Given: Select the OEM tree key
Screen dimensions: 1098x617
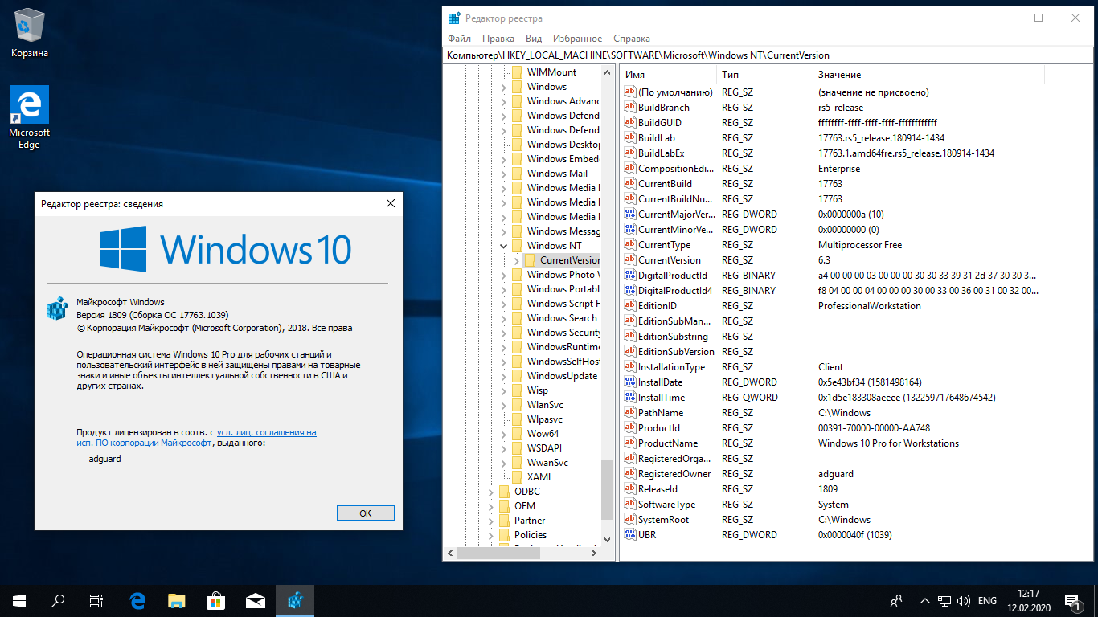Looking at the screenshot, I should click(x=525, y=506).
